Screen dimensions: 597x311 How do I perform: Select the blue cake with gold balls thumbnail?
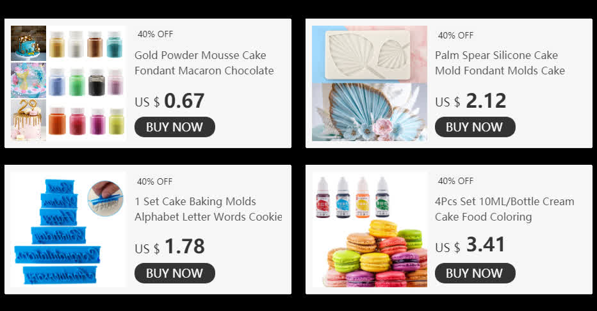tap(28, 44)
